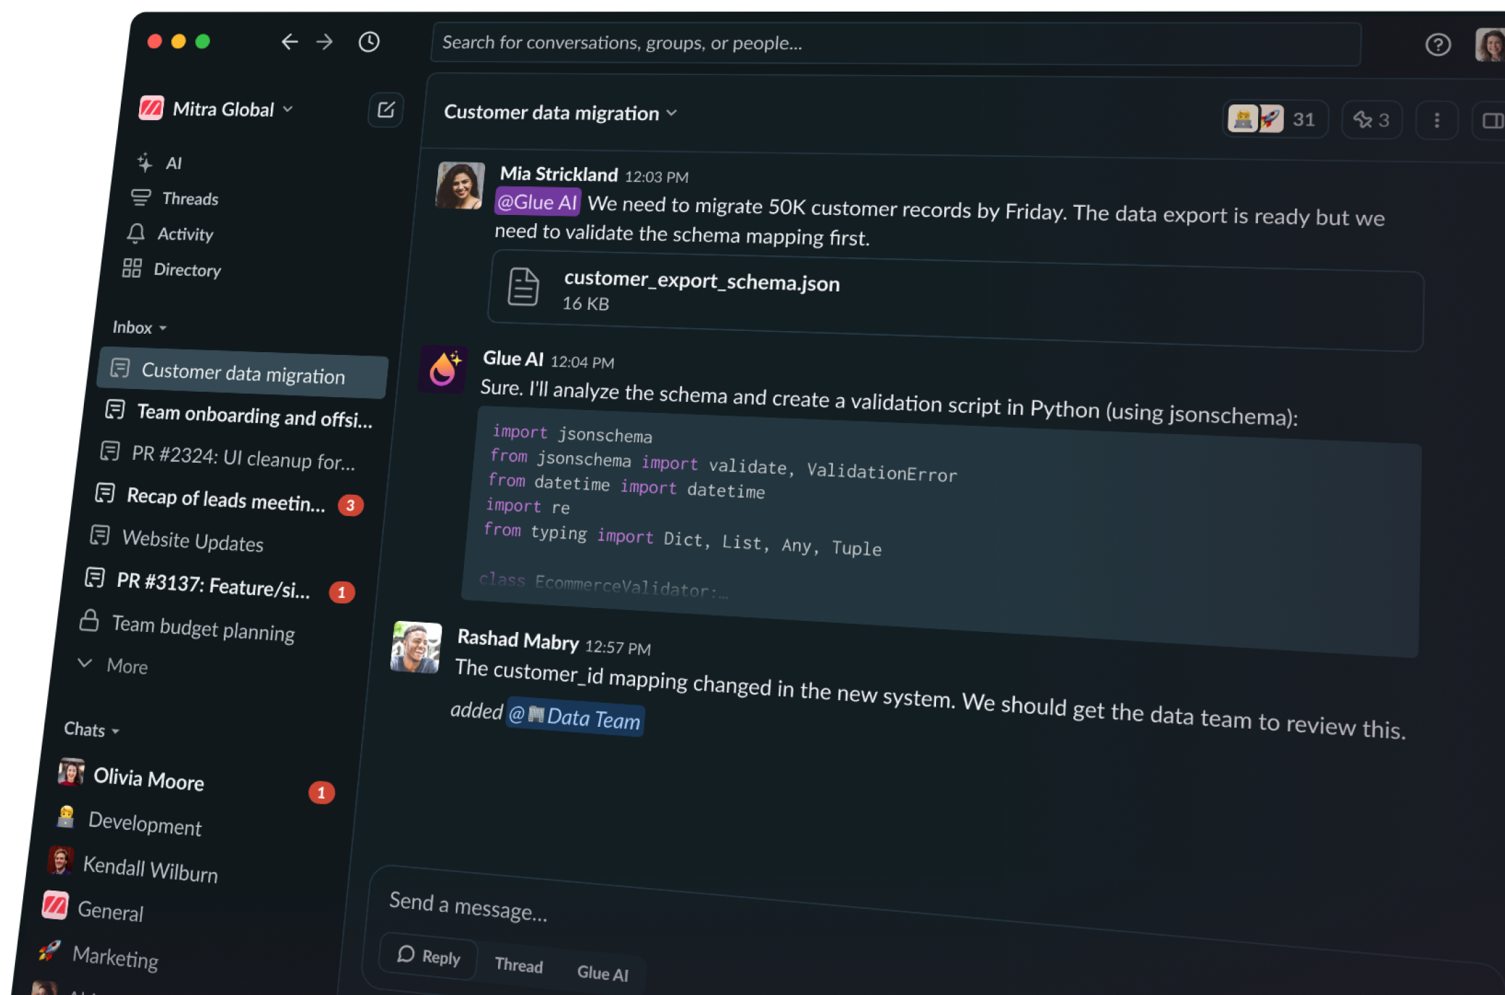
Task: Open the Threads sidebar item
Action: point(190,199)
